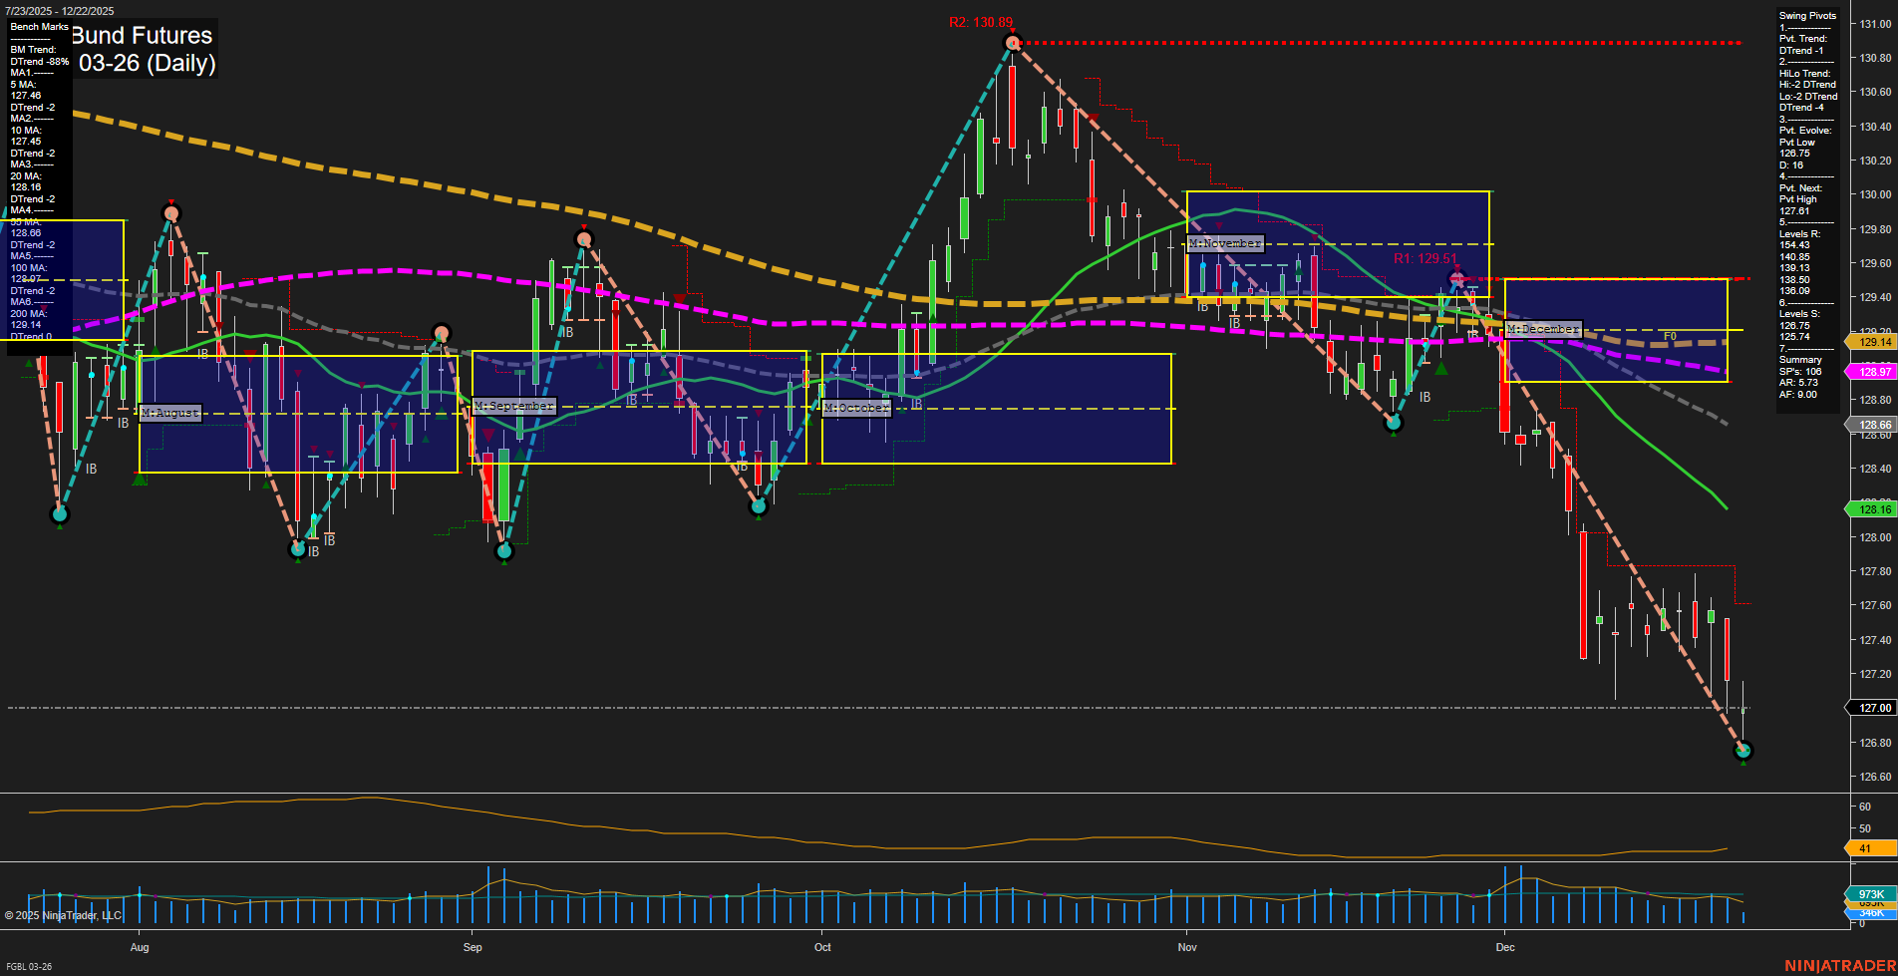Viewport: 1898px width, 976px height.
Task: Collapse the Swing Pivots panel header
Action: tap(1808, 15)
